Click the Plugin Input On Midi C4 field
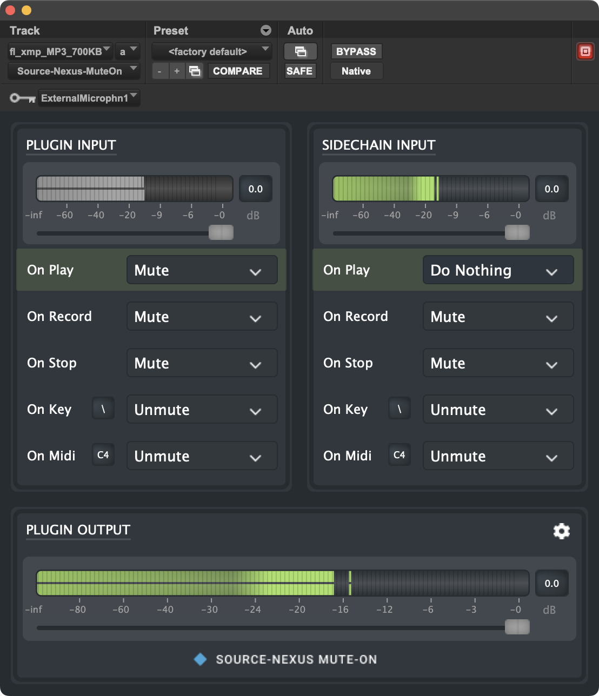 (x=103, y=455)
